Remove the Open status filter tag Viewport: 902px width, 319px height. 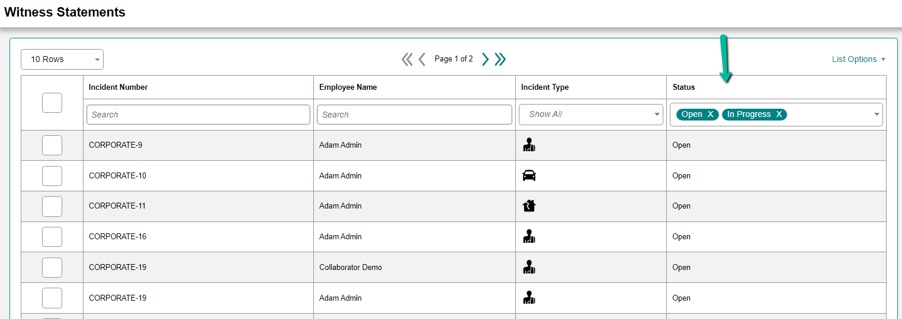coord(711,115)
